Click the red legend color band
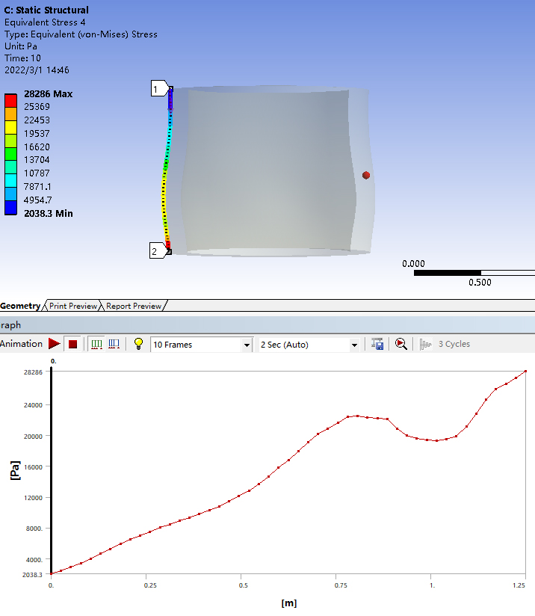The height and width of the screenshot is (616, 535). click(x=10, y=100)
